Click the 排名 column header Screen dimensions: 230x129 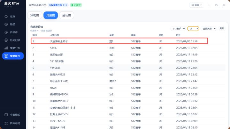pos(34,35)
